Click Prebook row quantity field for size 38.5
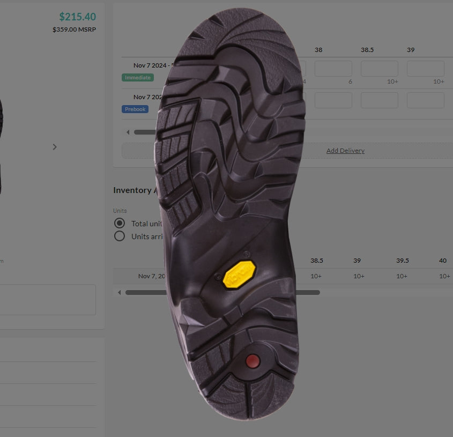This screenshot has width=453, height=437. [x=380, y=100]
